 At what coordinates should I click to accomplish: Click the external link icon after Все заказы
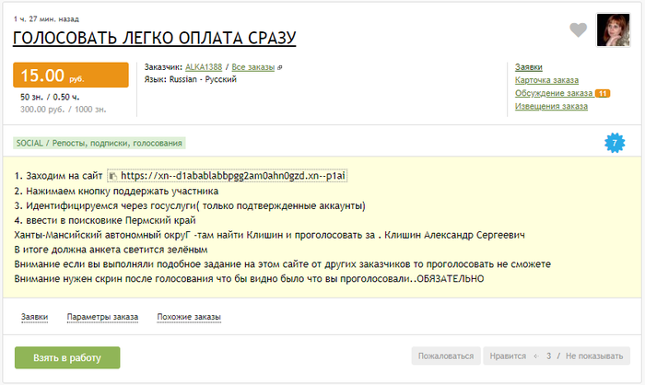(280, 68)
